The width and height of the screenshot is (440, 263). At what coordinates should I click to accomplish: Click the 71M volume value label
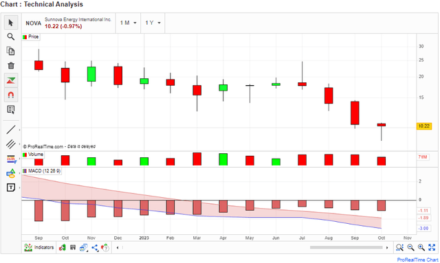tap(423, 157)
